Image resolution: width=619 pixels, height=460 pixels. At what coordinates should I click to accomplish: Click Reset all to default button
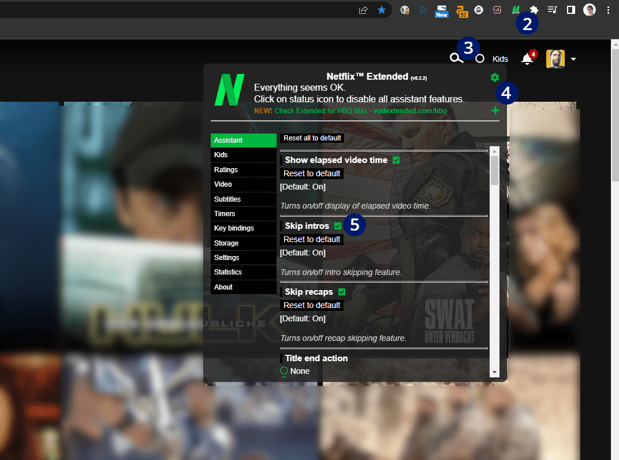click(312, 138)
